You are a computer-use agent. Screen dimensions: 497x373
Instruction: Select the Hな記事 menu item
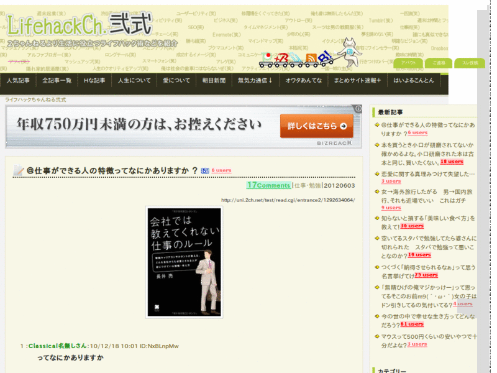[x=94, y=81]
